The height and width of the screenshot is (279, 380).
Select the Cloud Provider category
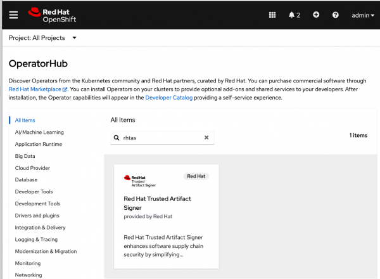pos(32,168)
